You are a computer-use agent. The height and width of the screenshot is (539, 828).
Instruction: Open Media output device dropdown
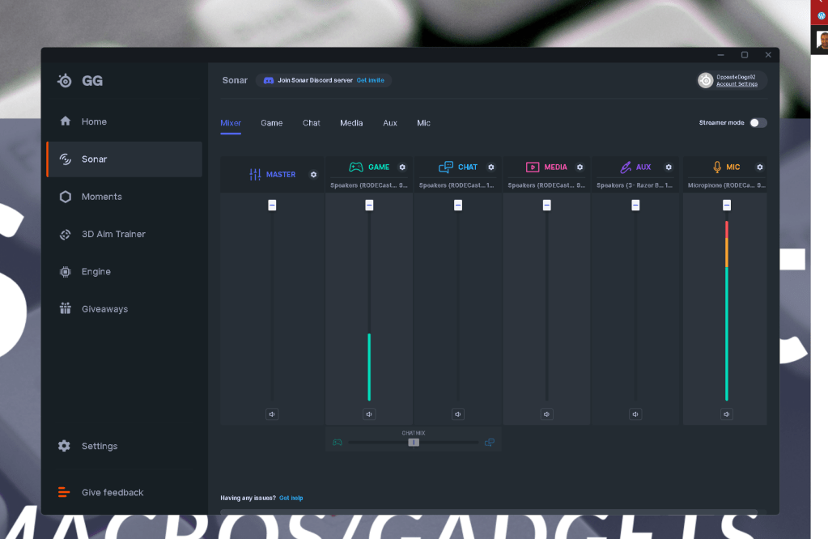546,185
